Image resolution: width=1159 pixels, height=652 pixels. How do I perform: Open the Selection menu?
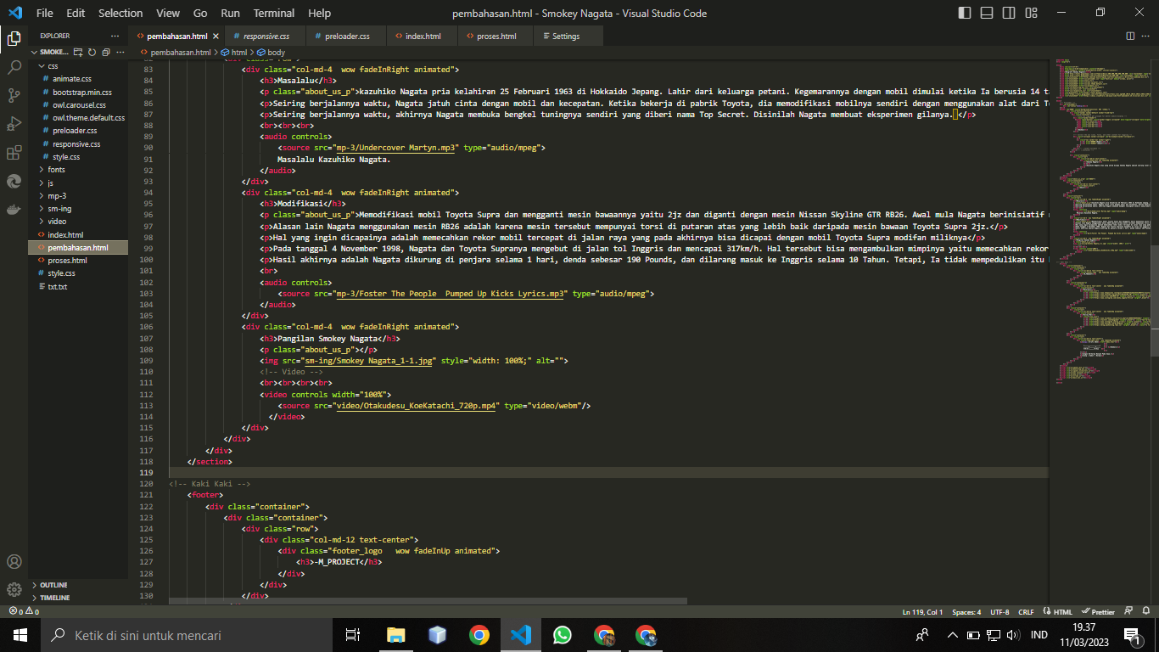[120, 13]
